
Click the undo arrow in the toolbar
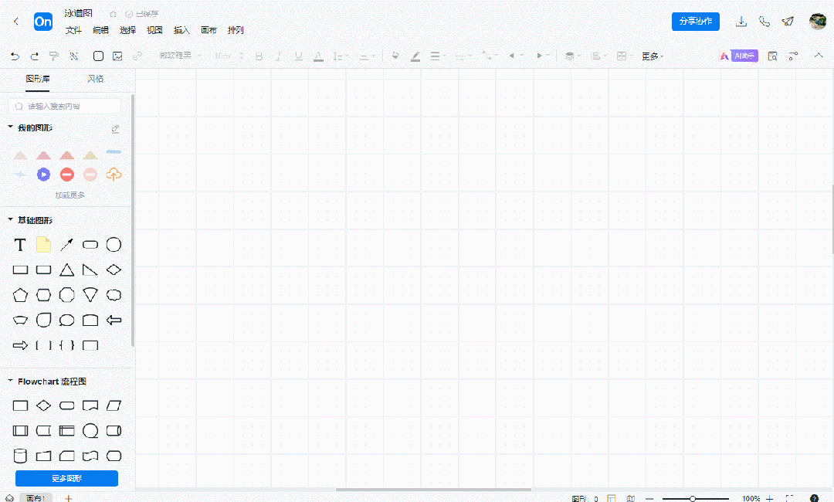pyautogui.click(x=15, y=56)
